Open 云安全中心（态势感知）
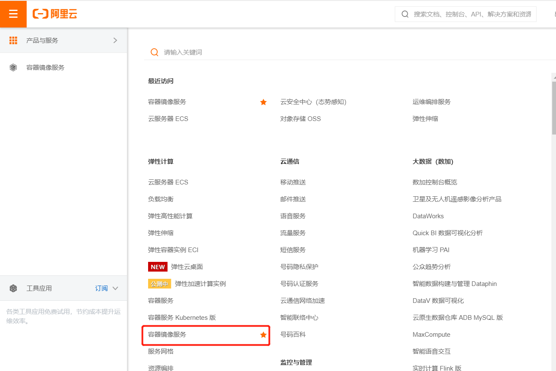The height and width of the screenshot is (371, 556). pos(313,102)
